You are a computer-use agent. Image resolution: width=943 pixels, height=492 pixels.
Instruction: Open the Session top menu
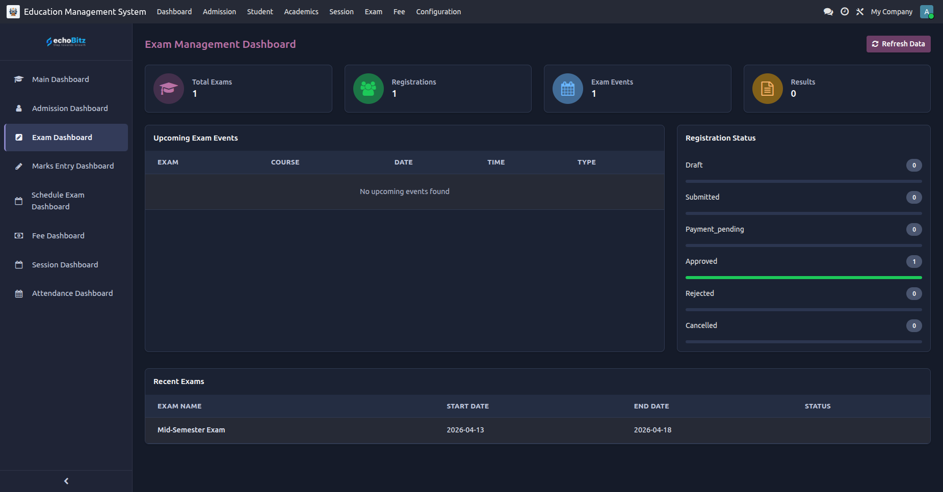[342, 12]
